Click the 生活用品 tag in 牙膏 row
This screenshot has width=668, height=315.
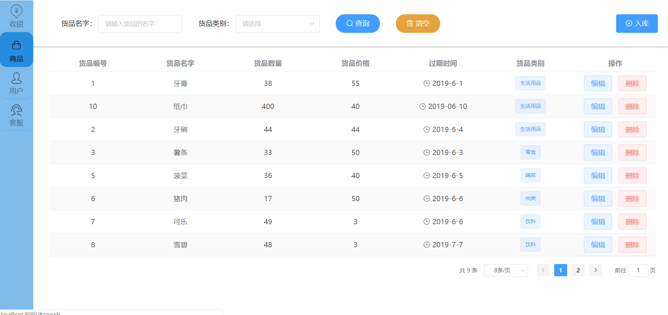click(530, 83)
